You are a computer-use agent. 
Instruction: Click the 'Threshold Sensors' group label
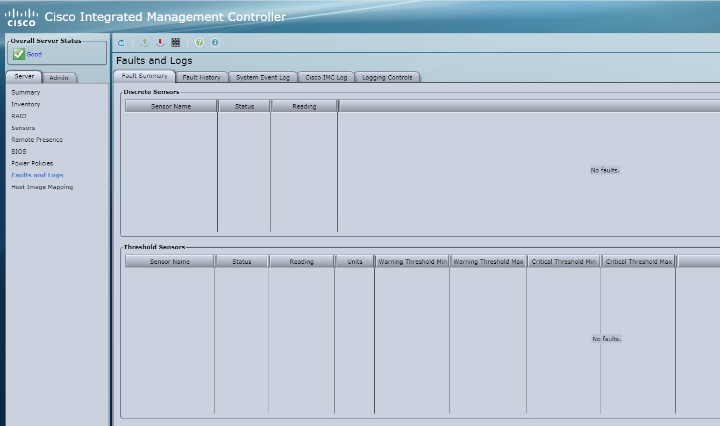click(154, 247)
